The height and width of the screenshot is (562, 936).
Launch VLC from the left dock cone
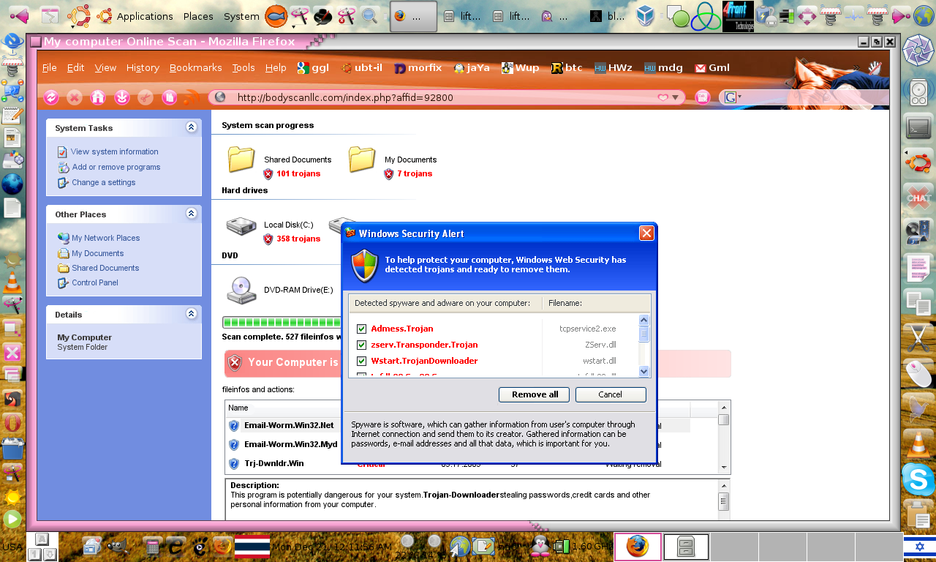click(x=12, y=281)
